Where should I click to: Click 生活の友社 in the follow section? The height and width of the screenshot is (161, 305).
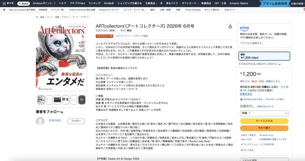click(x=55, y=120)
